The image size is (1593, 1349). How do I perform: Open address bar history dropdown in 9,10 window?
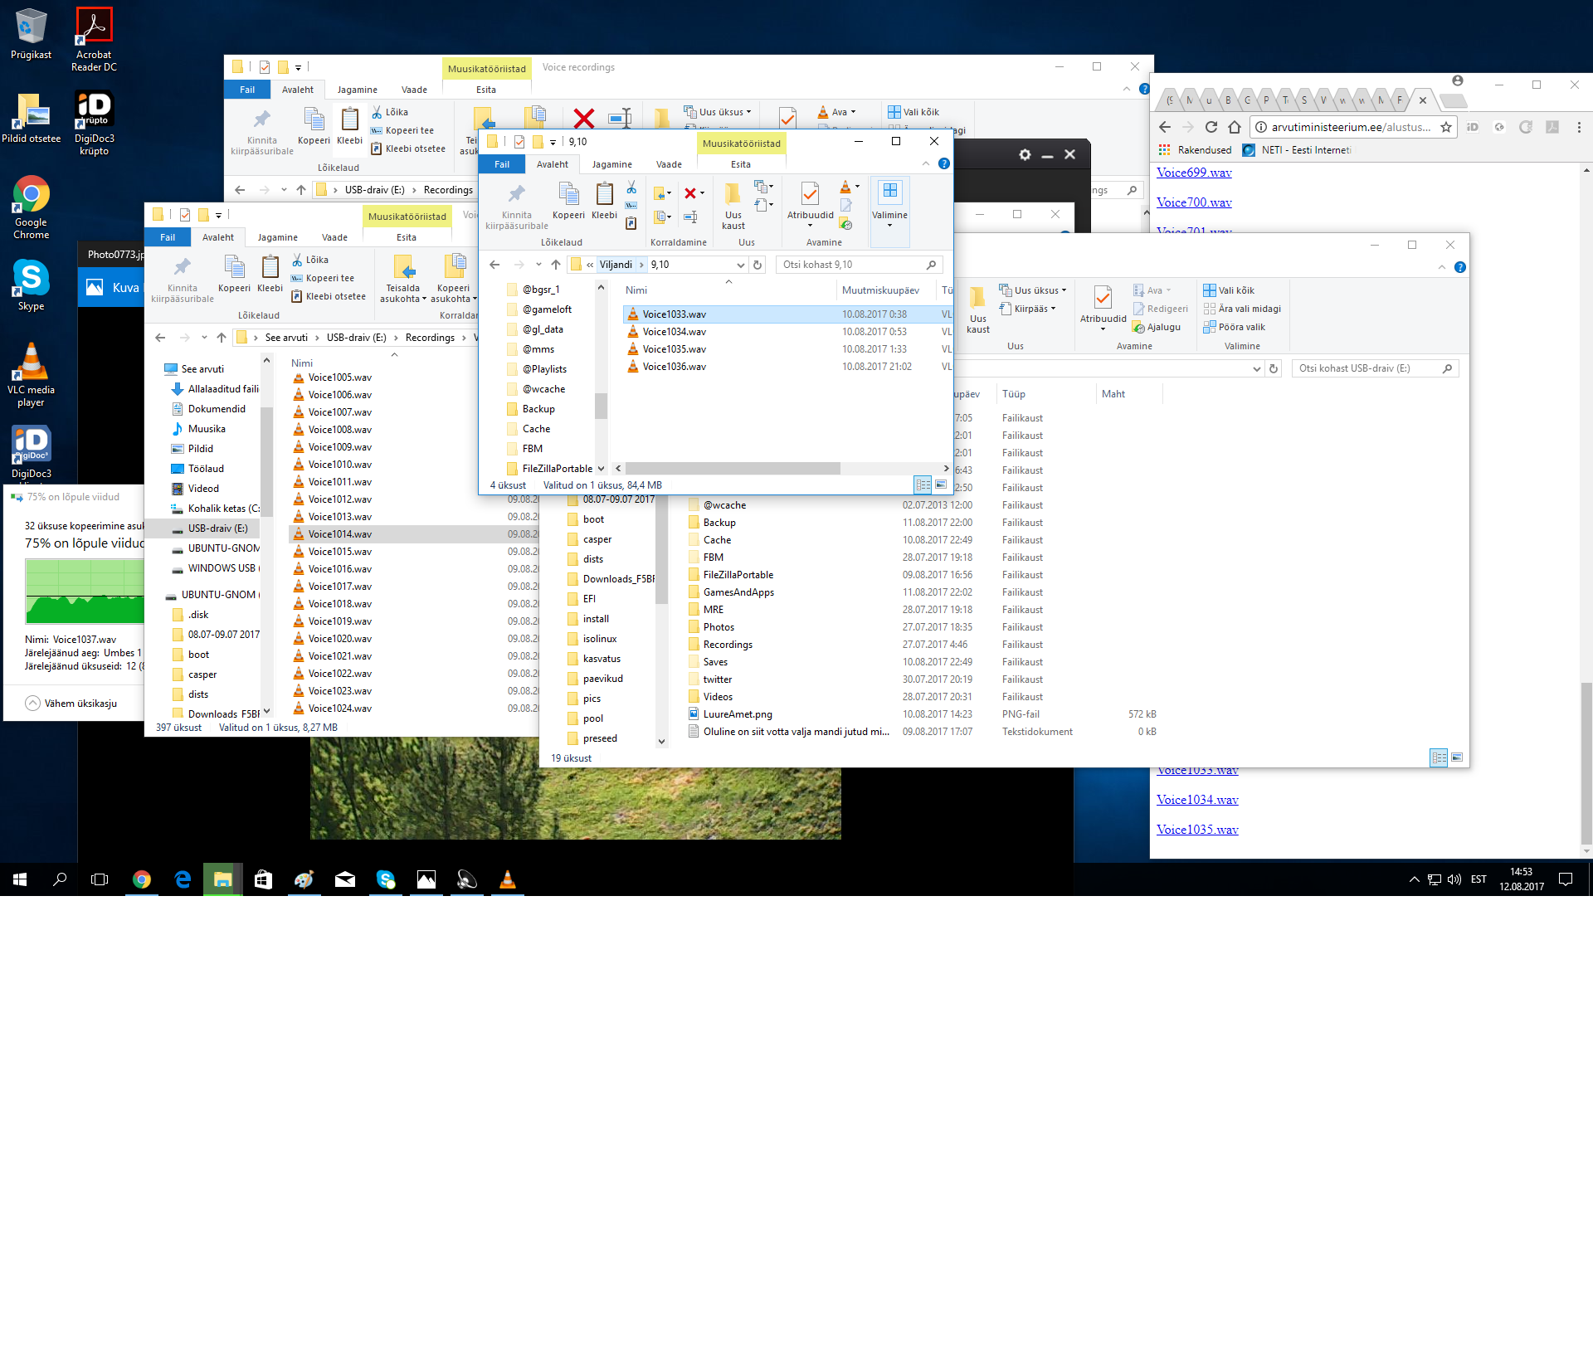[741, 265]
